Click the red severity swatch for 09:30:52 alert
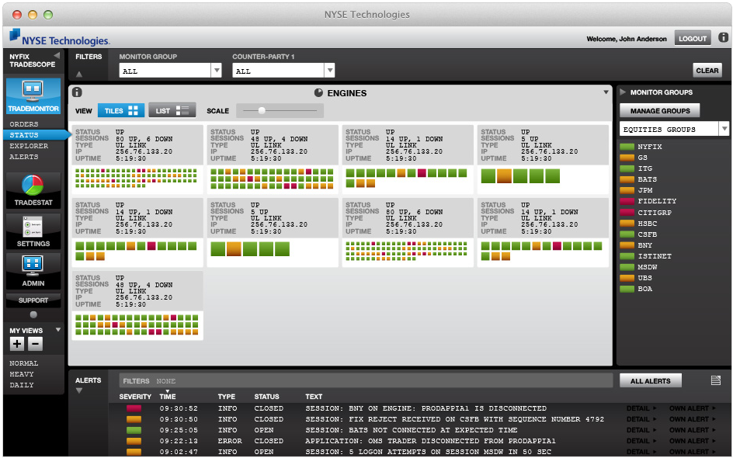This screenshot has width=733, height=458. point(134,408)
